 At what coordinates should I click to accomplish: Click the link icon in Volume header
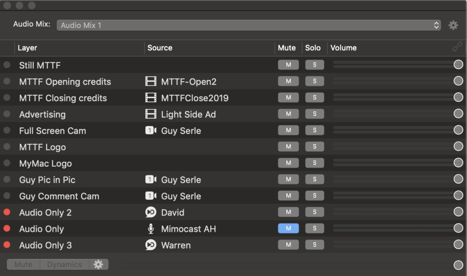click(457, 47)
